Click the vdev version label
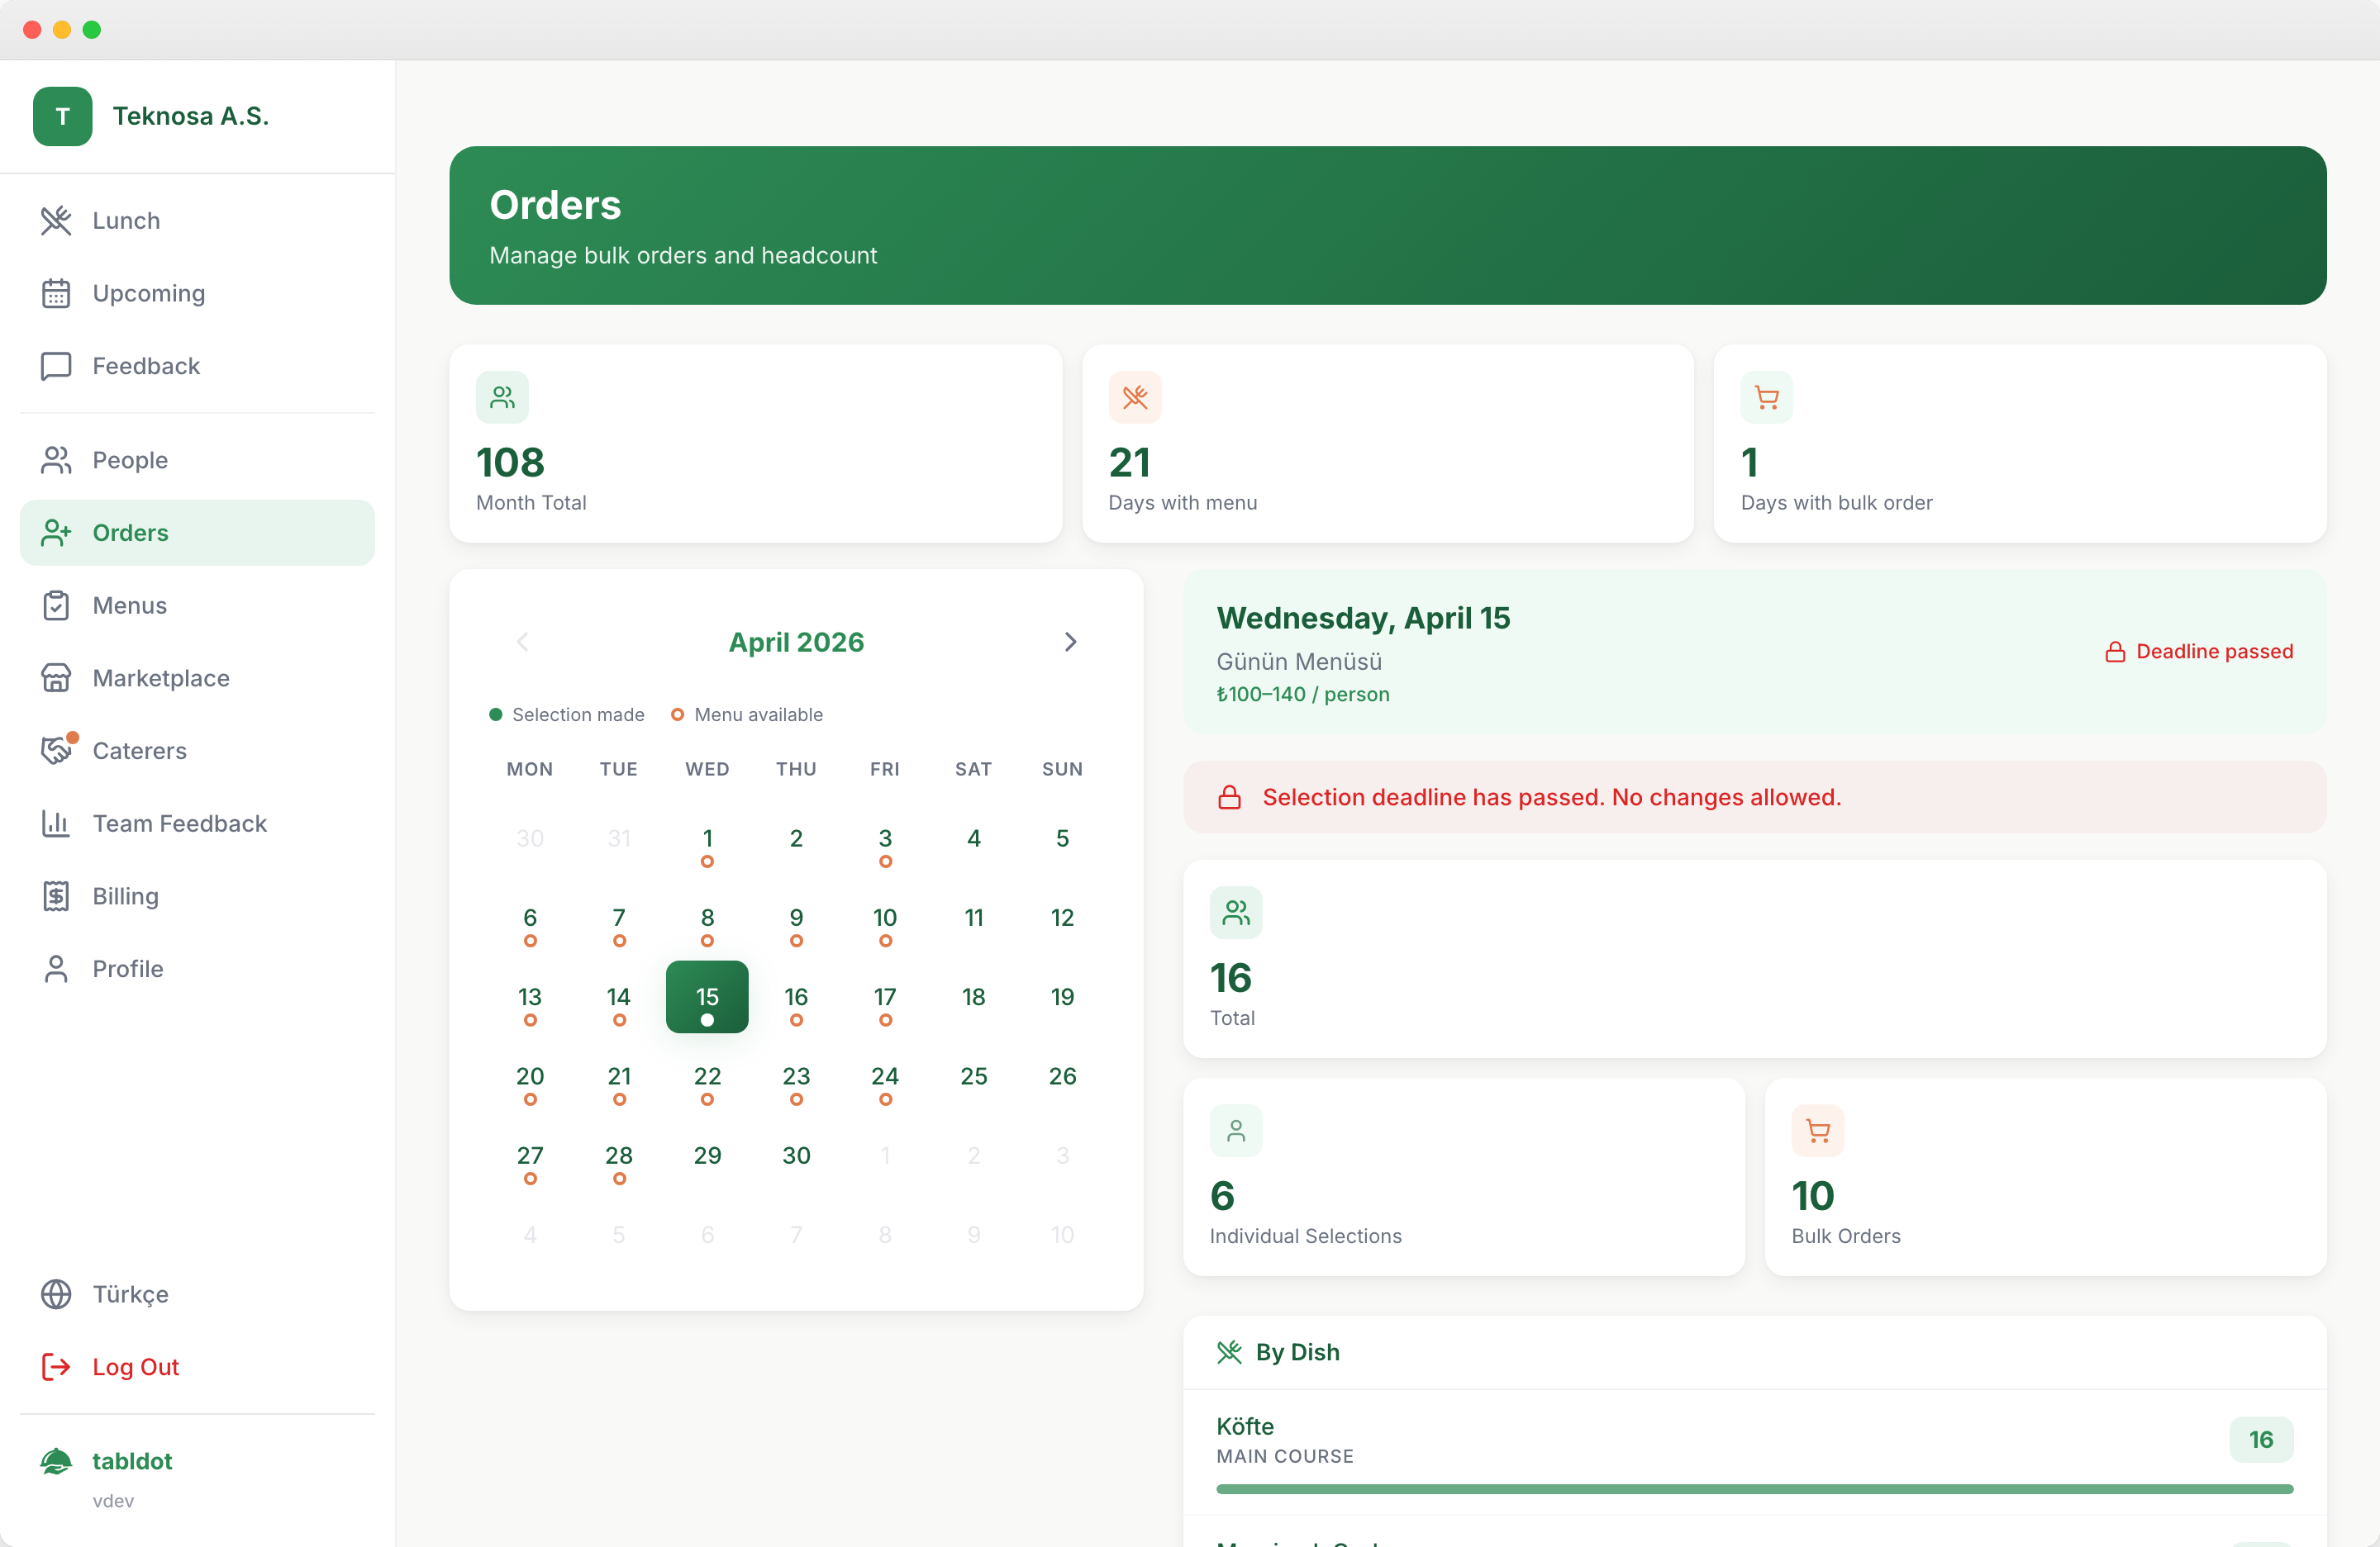This screenshot has width=2380, height=1547. [113, 1501]
